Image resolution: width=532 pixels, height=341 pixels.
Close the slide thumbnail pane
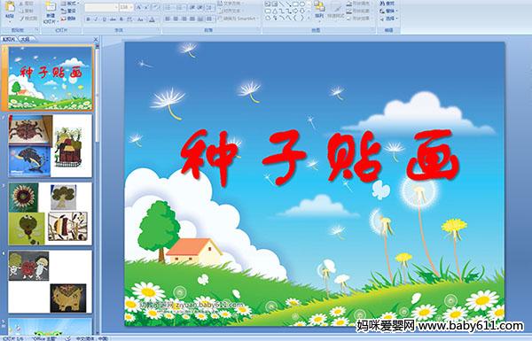click(x=96, y=39)
